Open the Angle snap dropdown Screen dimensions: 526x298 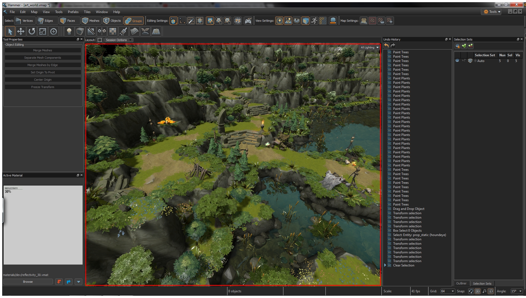click(516, 291)
